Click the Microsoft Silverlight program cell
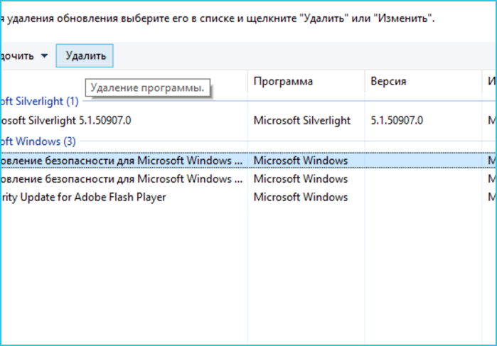The width and height of the screenshot is (497, 346). [x=302, y=120]
